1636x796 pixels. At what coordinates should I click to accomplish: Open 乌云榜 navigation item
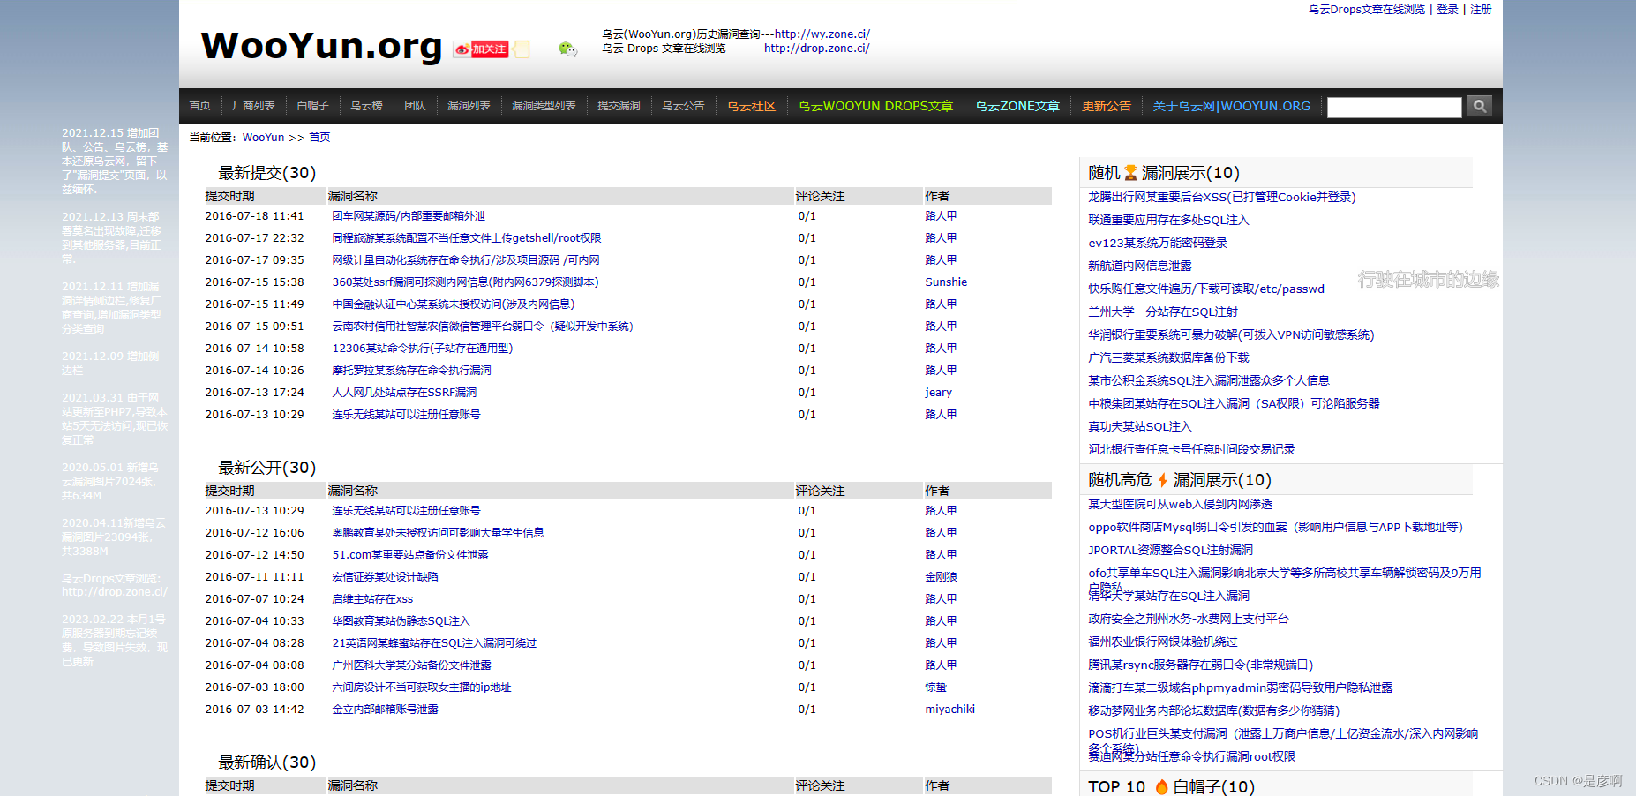(x=367, y=106)
